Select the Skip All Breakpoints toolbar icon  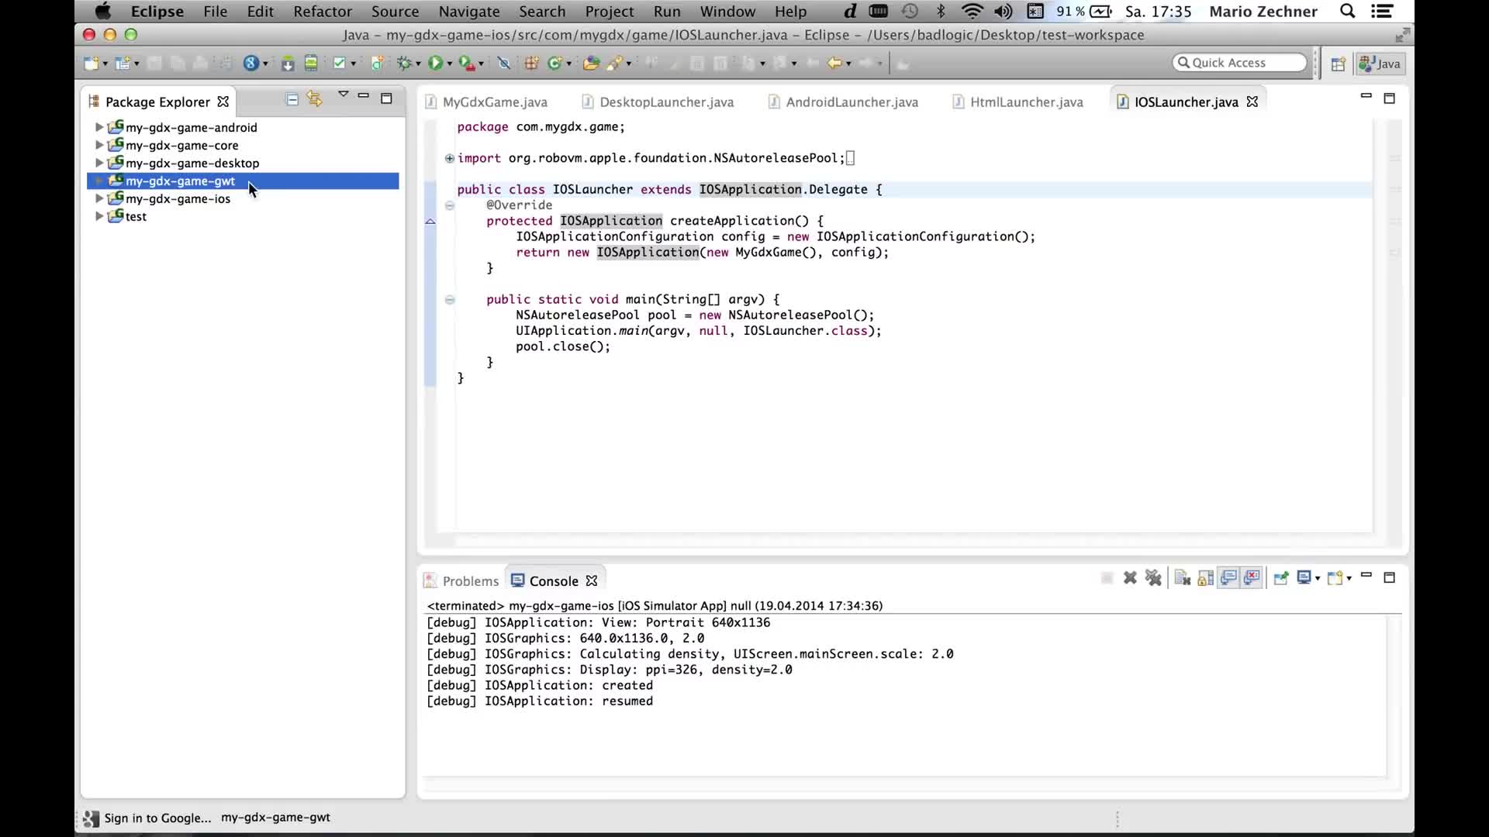505,63
